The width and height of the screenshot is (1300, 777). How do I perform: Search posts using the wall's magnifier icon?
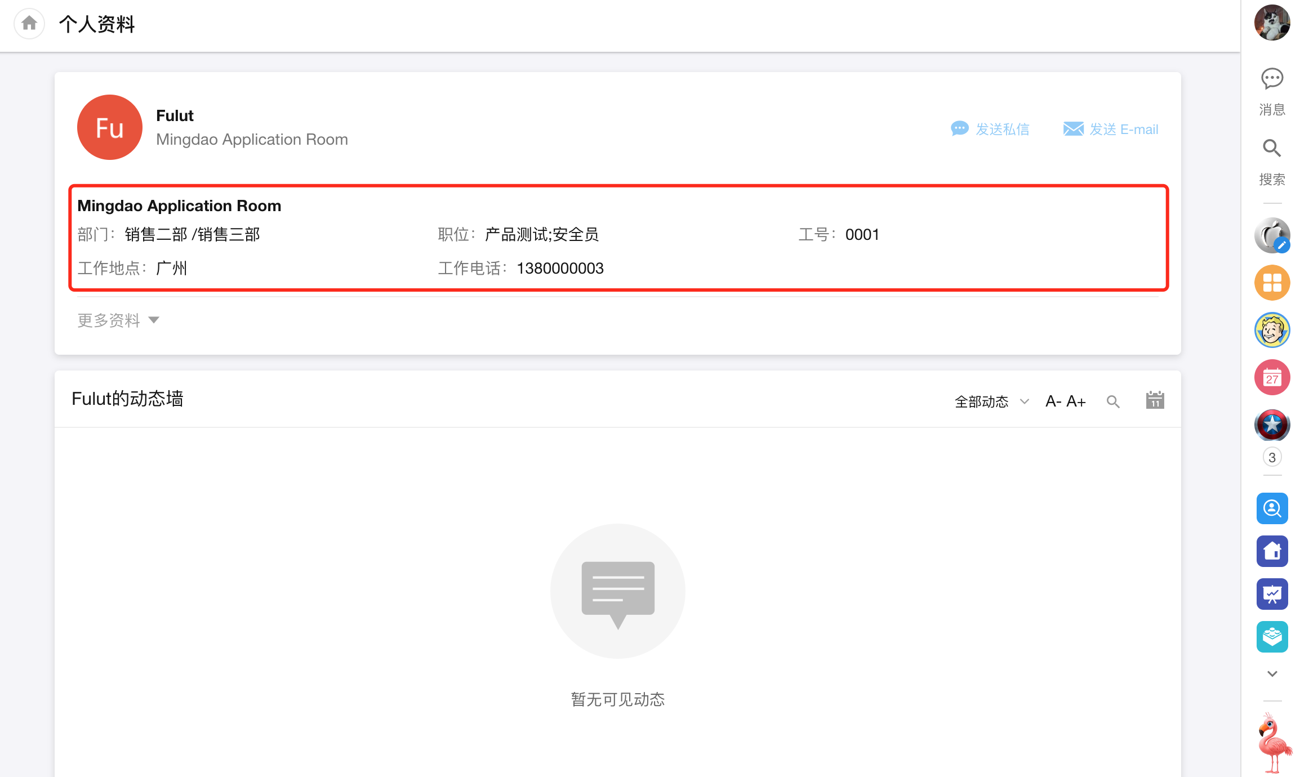coord(1113,401)
